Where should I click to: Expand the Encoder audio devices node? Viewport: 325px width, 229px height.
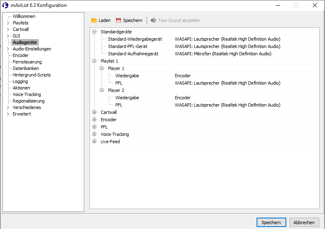tap(94, 120)
